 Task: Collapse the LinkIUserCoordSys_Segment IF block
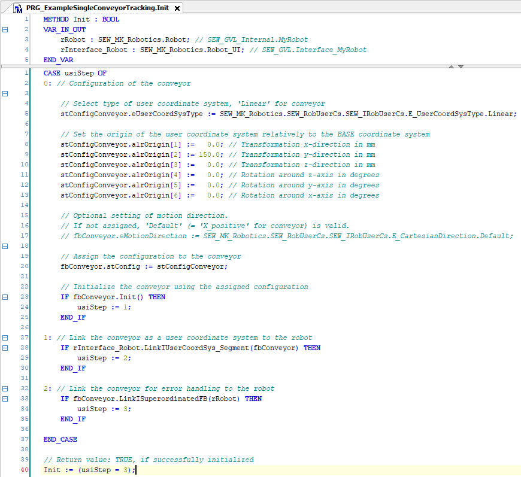5,348
